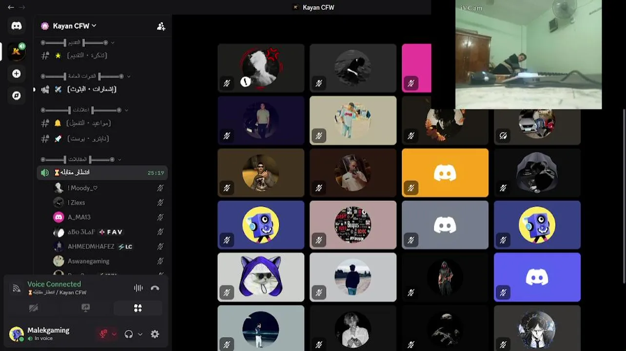Open Discord direct messages home icon
The width and height of the screenshot is (626, 351).
(x=17, y=26)
